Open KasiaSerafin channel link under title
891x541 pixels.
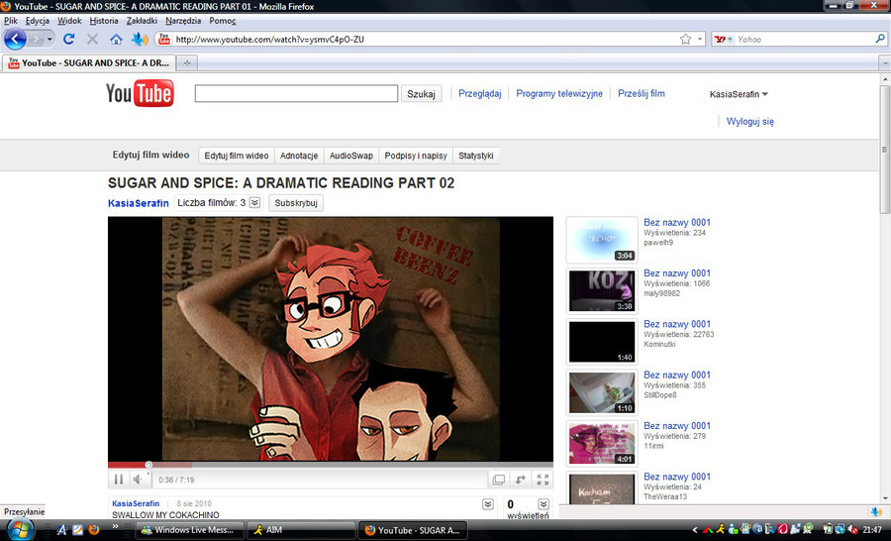point(138,203)
